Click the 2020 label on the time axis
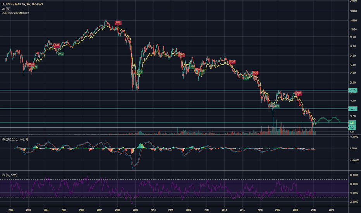Screen dimensions: 361x213 [x=332, y=210]
